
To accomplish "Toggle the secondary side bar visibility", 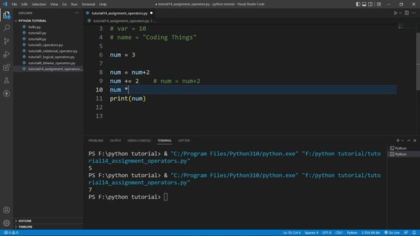I will pyautogui.click(x=370, y=4).
